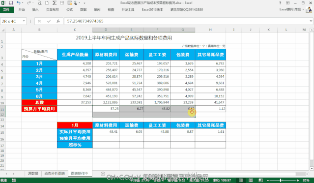This screenshot has height=183, width=314.
Task: Open the 公式 ribbon tab
Action: 69,10
